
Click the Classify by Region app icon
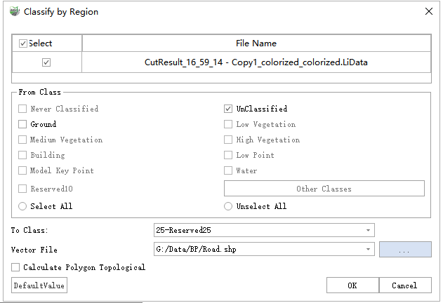pyautogui.click(x=14, y=12)
